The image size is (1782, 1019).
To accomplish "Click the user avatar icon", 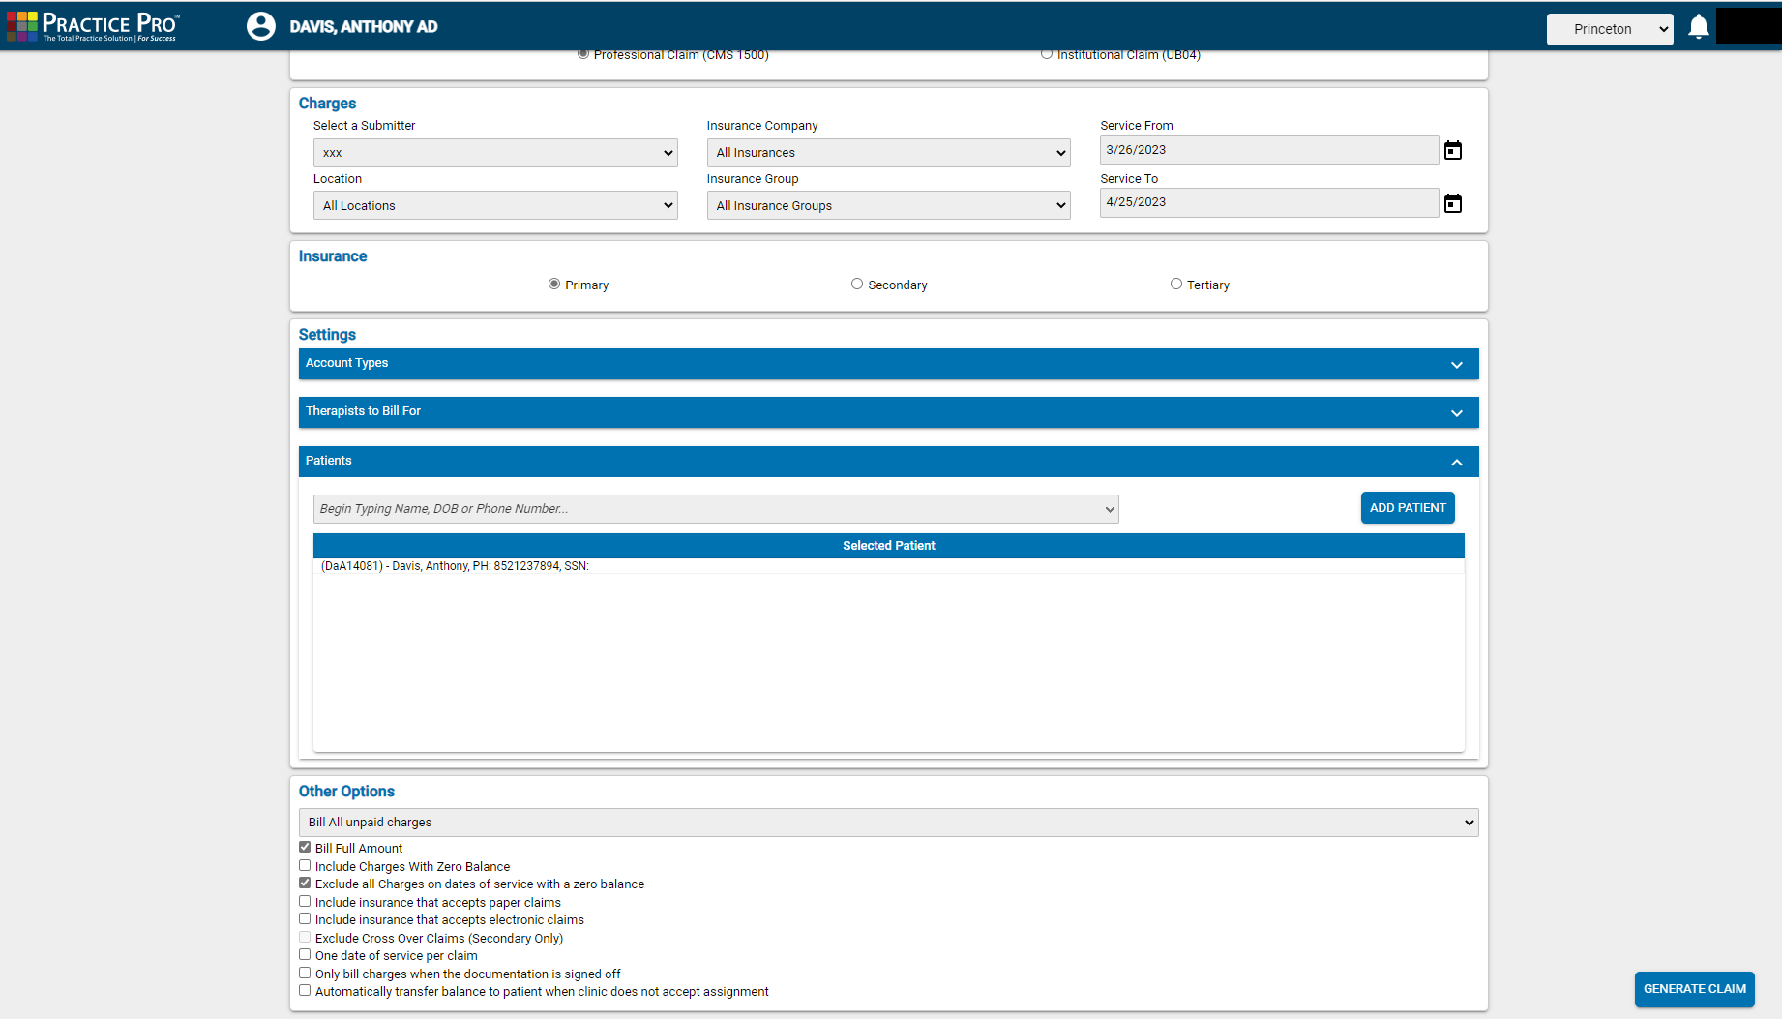I will [x=260, y=26].
